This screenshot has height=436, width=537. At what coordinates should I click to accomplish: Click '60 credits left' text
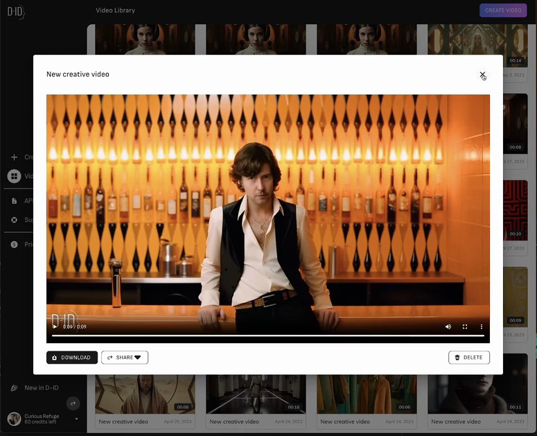[x=40, y=422]
